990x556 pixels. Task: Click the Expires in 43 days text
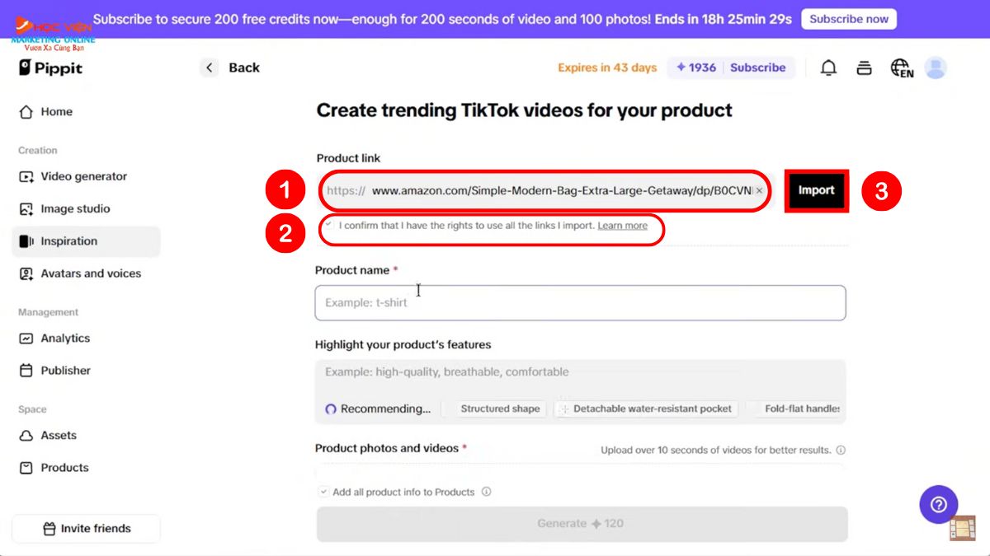[607, 68]
